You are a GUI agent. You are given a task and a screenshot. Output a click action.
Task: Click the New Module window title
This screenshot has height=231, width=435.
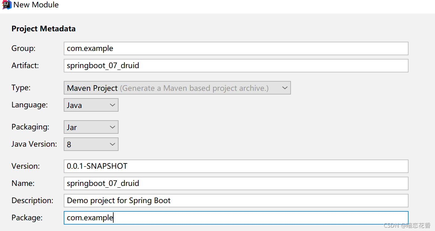(36, 5)
